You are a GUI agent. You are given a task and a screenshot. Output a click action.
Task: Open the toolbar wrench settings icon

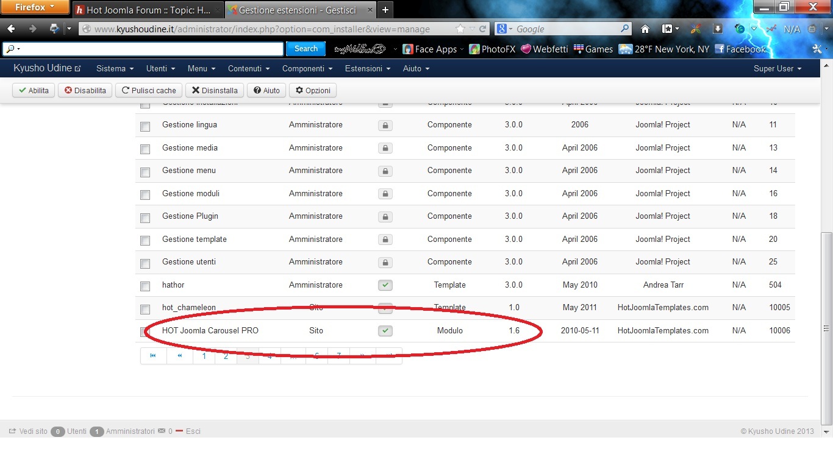(x=818, y=49)
